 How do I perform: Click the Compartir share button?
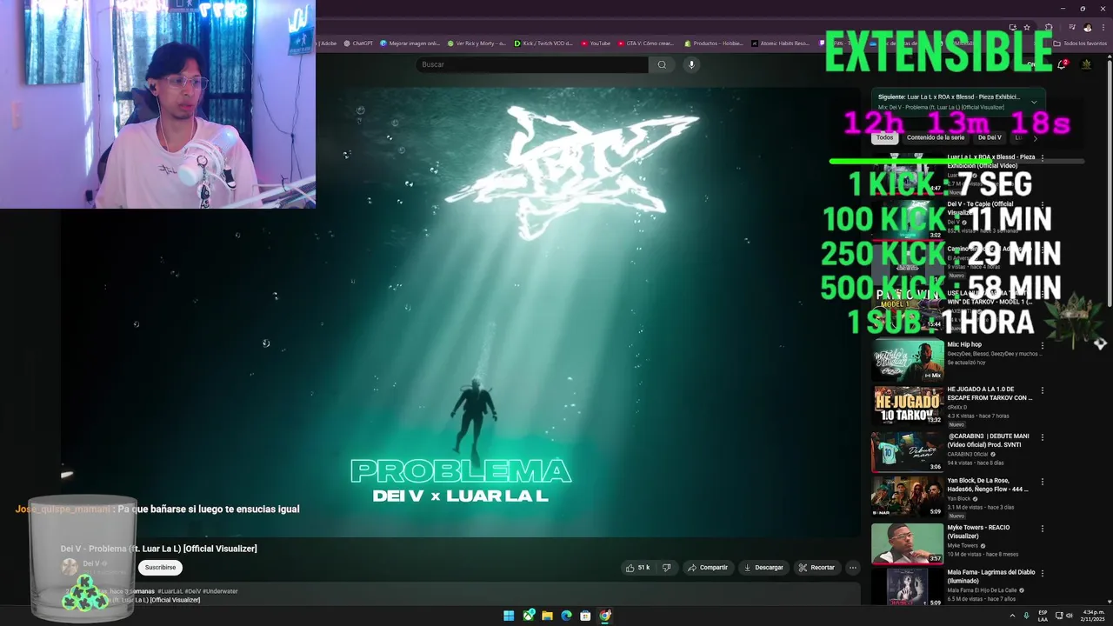(x=708, y=568)
